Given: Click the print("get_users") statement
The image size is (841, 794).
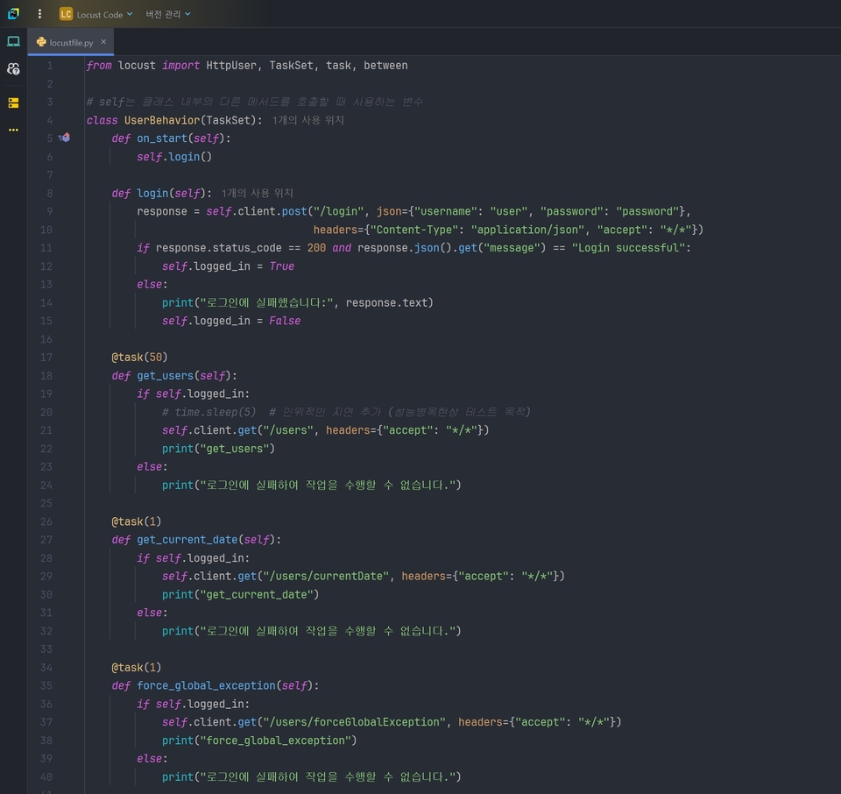Looking at the screenshot, I should tap(218, 449).
